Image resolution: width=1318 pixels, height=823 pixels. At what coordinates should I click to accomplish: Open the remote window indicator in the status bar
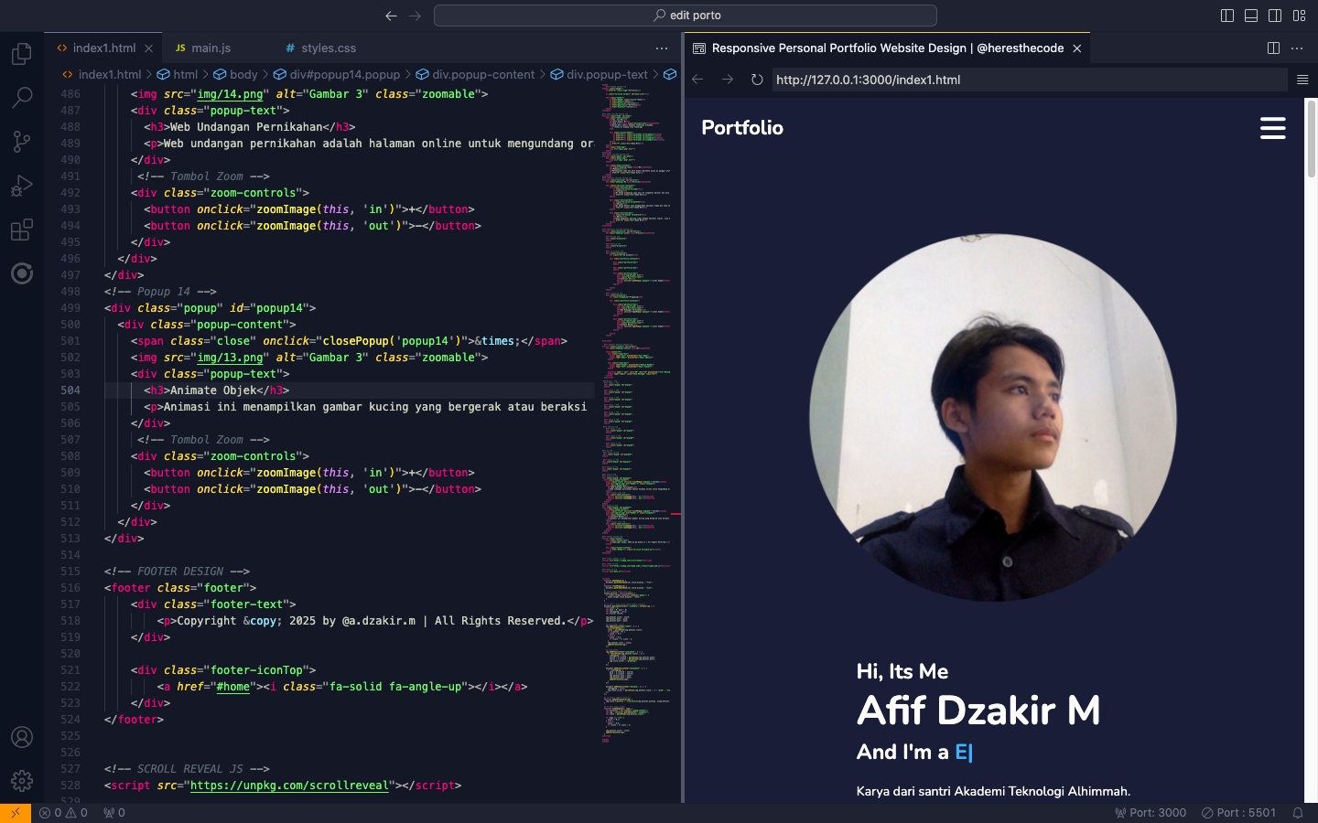pyautogui.click(x=16, y=813)
